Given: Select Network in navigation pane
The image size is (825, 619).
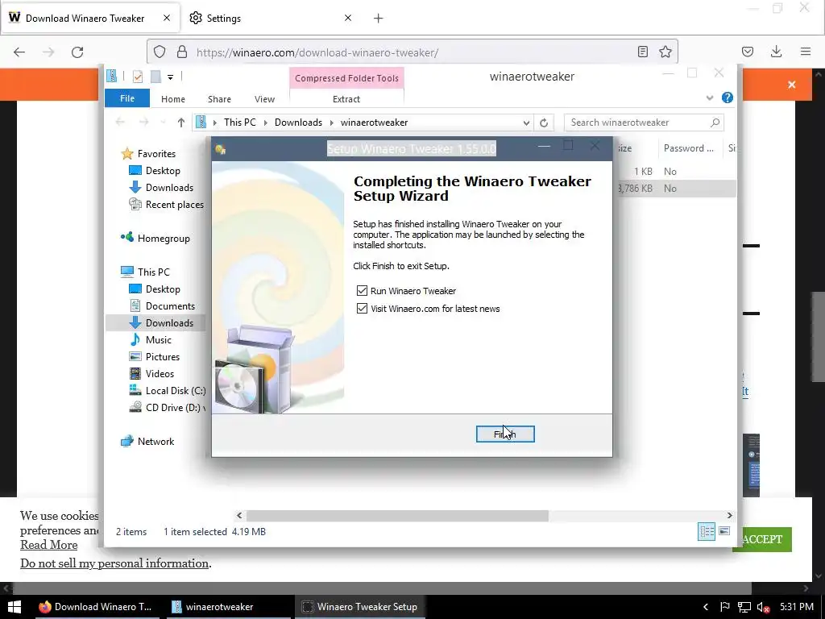Looking at the screenshot, I should point(155,442).
